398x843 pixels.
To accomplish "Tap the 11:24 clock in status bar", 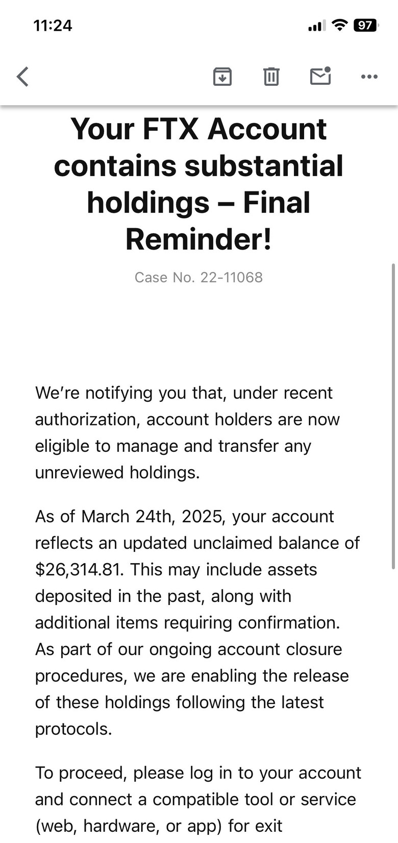I will coord(53,26).
